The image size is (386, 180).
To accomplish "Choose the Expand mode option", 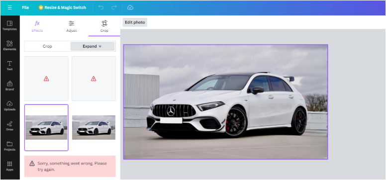I will [x=93, y=46].
